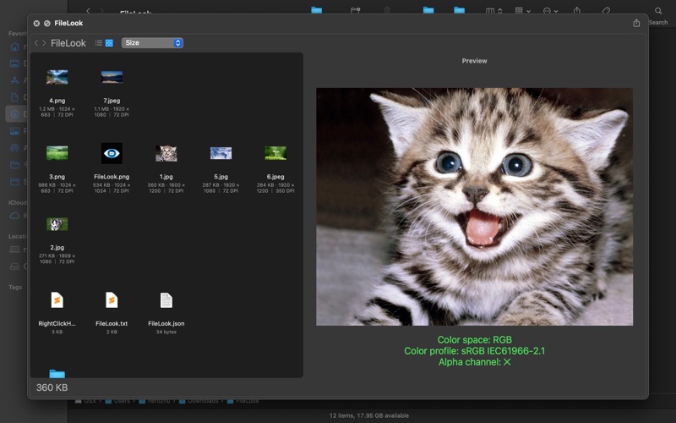Select the 6.jpeg thumbnail
Screen dimensions: 676x423
point(275,153)
